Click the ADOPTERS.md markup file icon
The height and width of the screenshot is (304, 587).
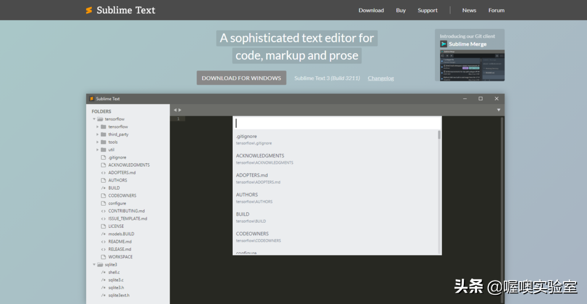pyautogui.click(x=103, y=173)
